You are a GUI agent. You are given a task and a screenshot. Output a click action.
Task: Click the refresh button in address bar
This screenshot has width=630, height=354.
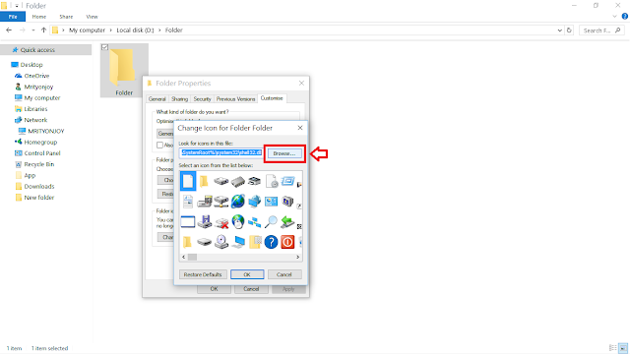tap(569, 30)
